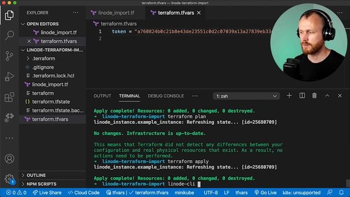This screenshot has height=197, width=350.
Task: Open the Accounts menu icon
Action: click(x=9, y=159)
